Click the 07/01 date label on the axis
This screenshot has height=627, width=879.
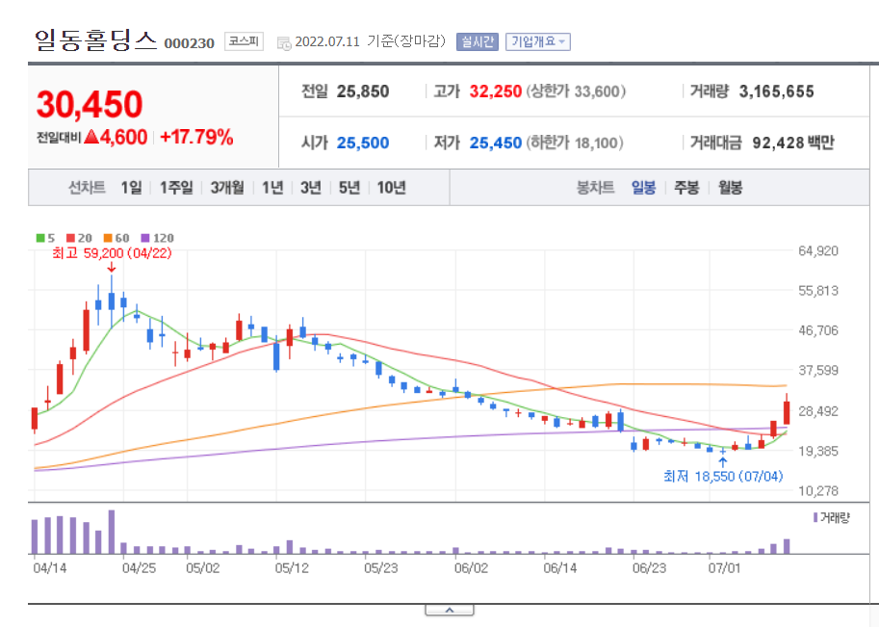click(724, 568)
